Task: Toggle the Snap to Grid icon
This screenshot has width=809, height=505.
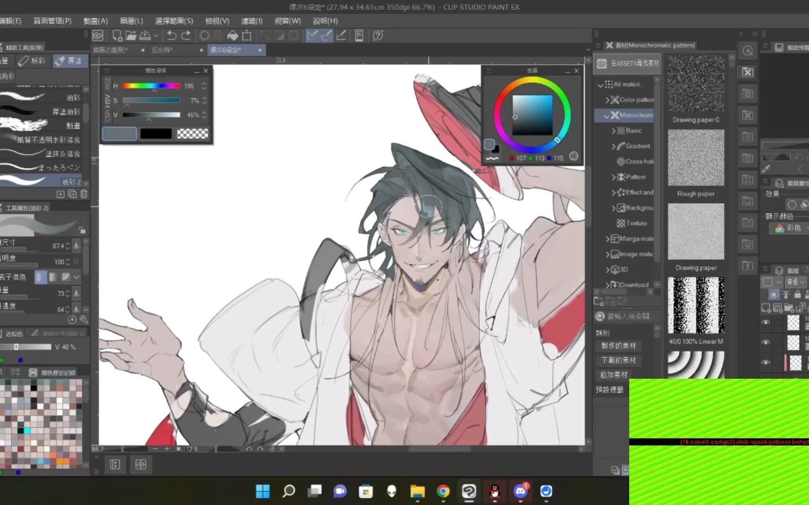Action: (341, 36)
